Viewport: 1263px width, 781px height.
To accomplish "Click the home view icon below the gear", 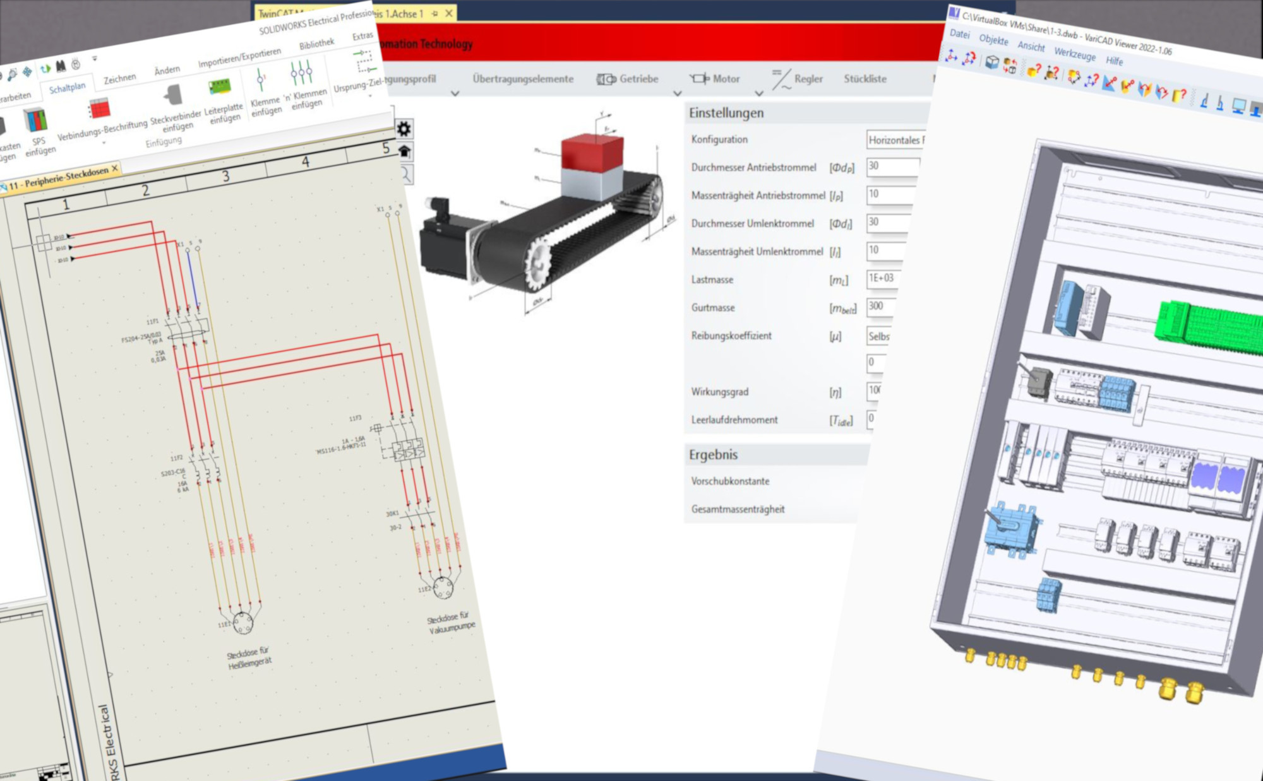I will [x=404, y=151].
